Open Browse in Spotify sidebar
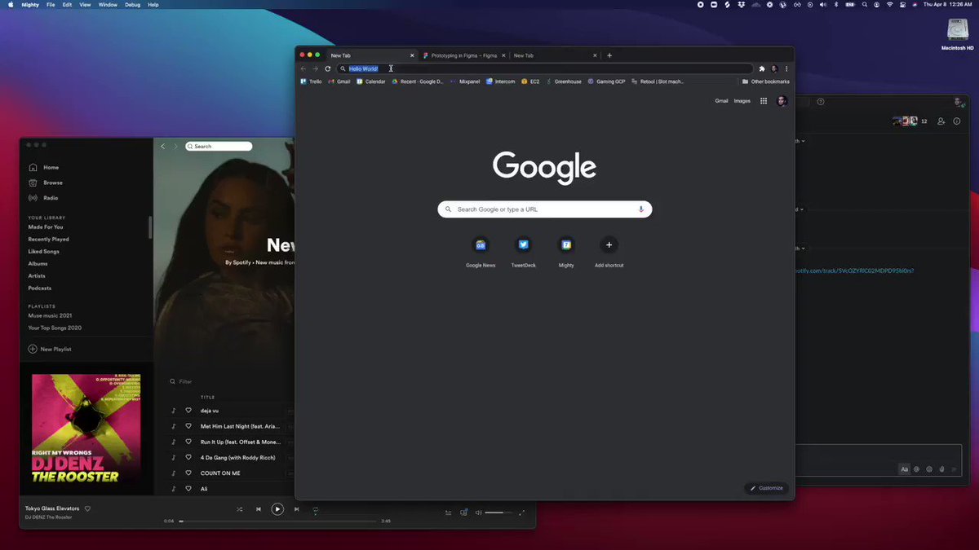Viewport: 979px width, 550px height. 46,183
